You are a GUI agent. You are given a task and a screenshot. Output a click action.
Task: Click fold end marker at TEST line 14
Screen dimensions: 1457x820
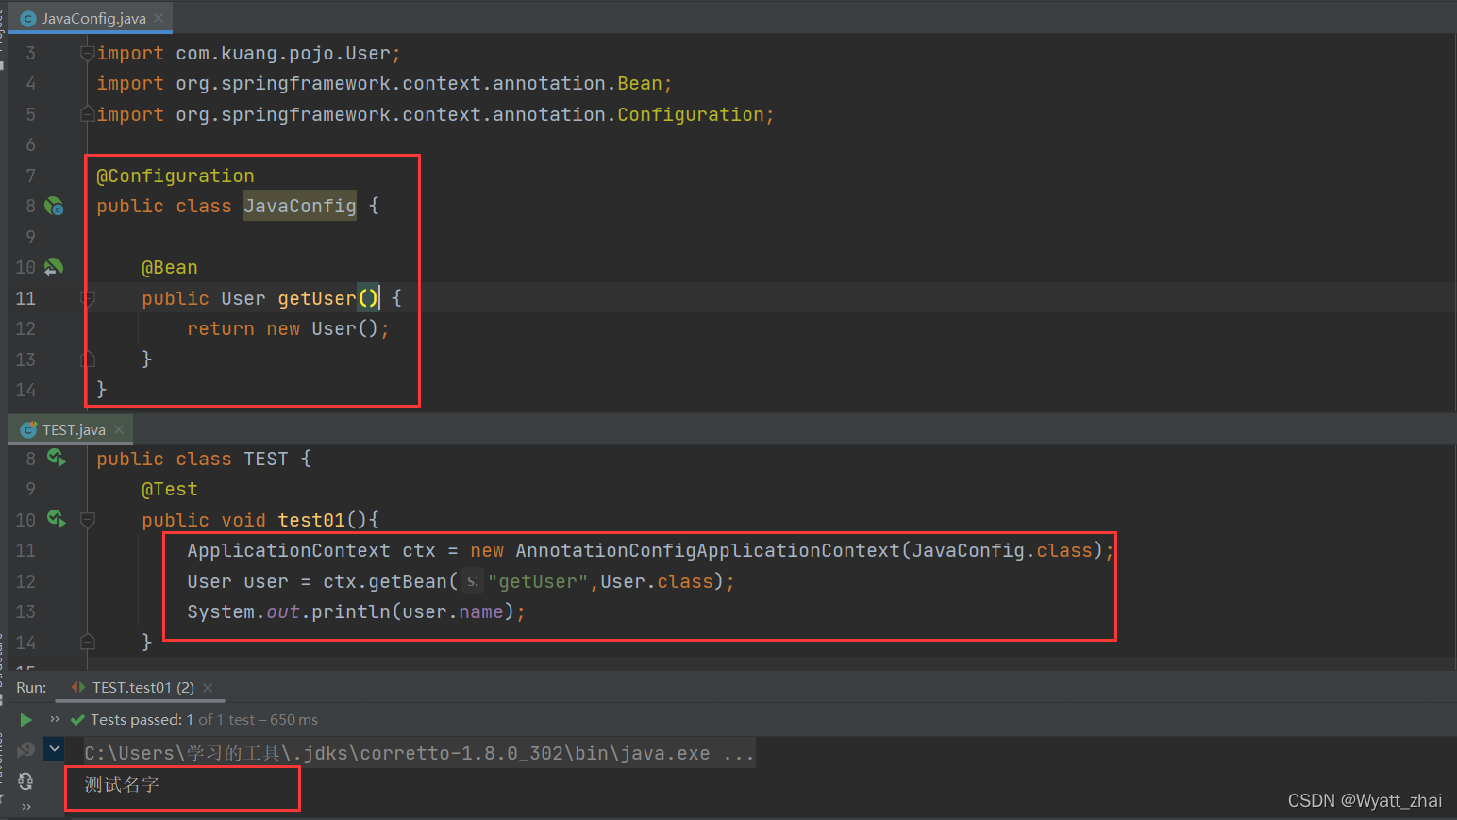coord(88,643)
